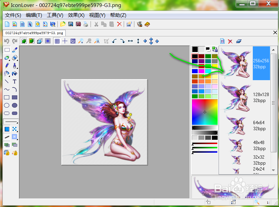Viewport: 279px width, 207px height.
Task: Open the 编辑(T) menu
Action: tap(34, 15)
